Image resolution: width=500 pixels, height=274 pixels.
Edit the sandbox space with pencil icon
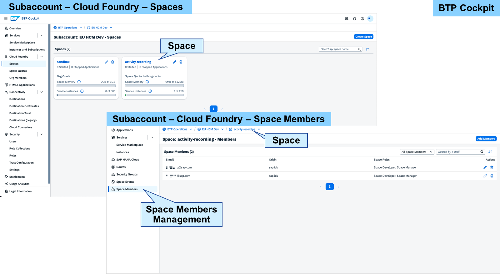pyautogui.click(x=106, y=62)
